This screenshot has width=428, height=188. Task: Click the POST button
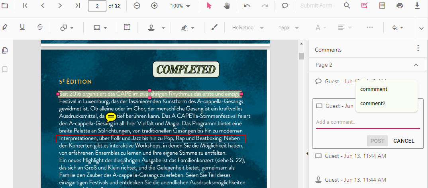coord(377,141)
